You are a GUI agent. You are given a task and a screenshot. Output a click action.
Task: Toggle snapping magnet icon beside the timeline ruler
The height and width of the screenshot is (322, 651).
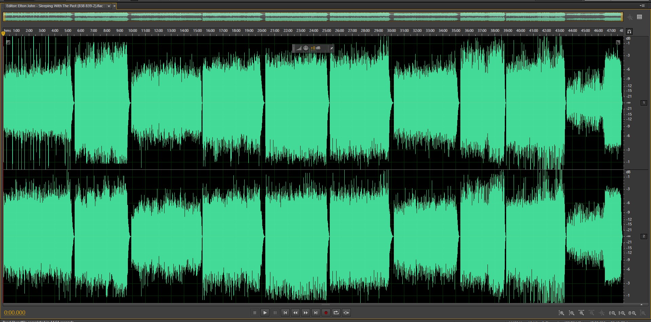tap(629, 32)
